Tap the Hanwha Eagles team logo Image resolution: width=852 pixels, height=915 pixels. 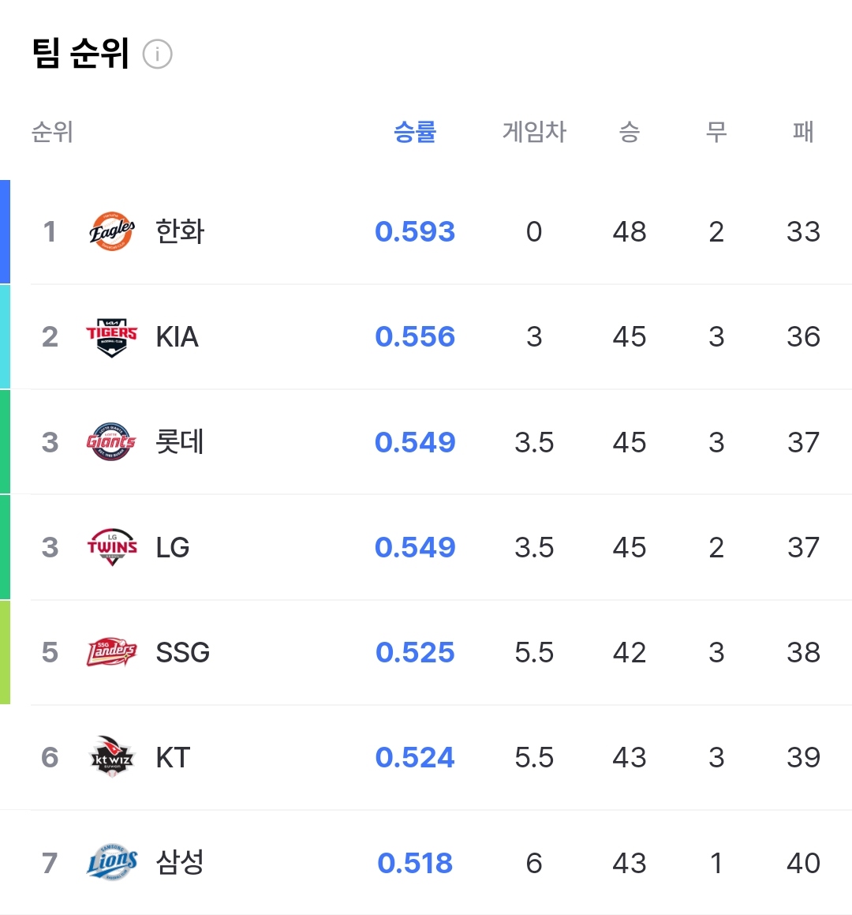click(x=112, y=231)
